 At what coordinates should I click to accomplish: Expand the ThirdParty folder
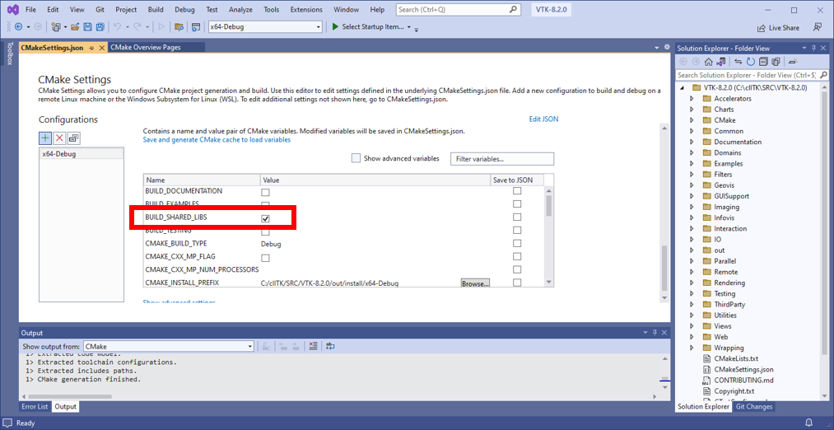click(x=692, y=305)
